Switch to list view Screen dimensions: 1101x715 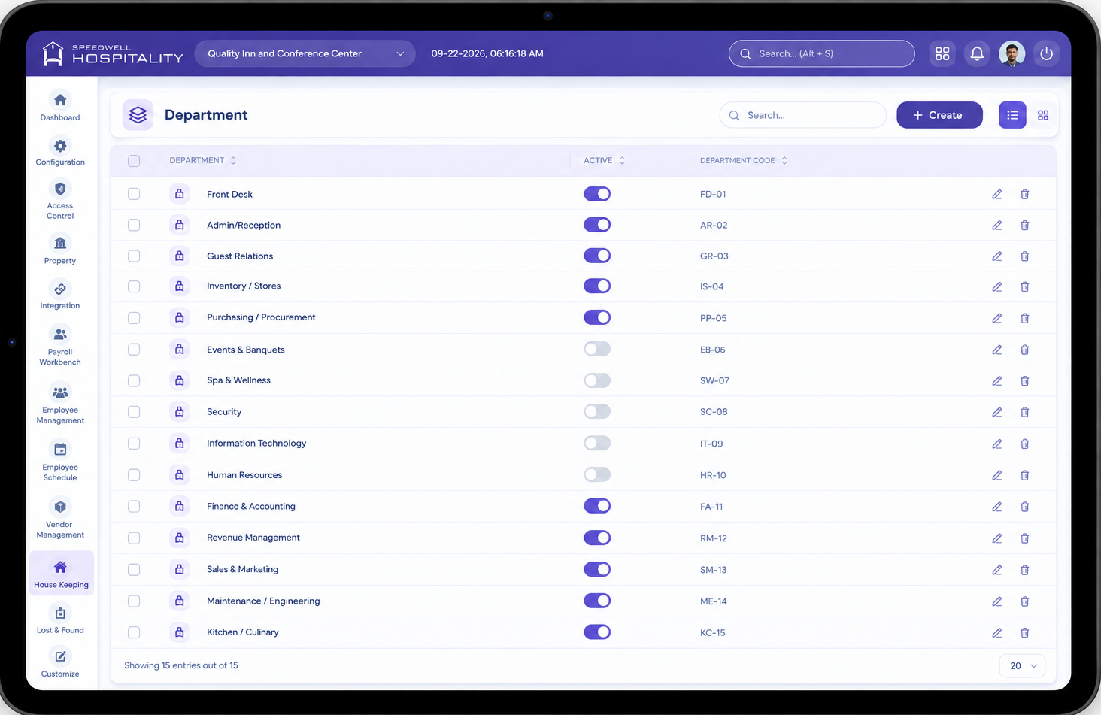pos(1012,115)
